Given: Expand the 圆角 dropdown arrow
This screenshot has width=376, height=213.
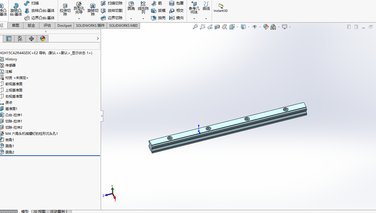Looking at the screenshot, I should [131, 19].
